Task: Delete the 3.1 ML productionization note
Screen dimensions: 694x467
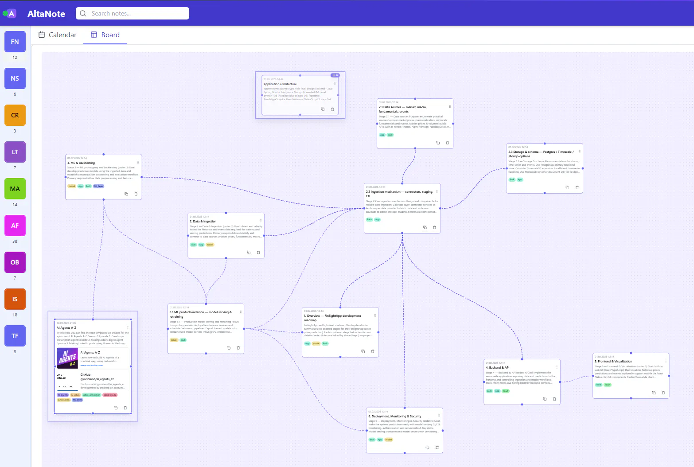Action: coord(238,348)
